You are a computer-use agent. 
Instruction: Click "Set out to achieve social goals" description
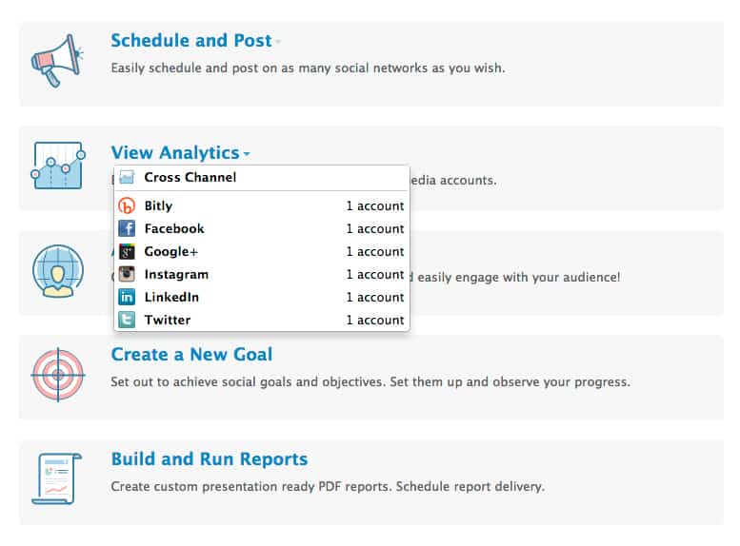pos(370,382)
